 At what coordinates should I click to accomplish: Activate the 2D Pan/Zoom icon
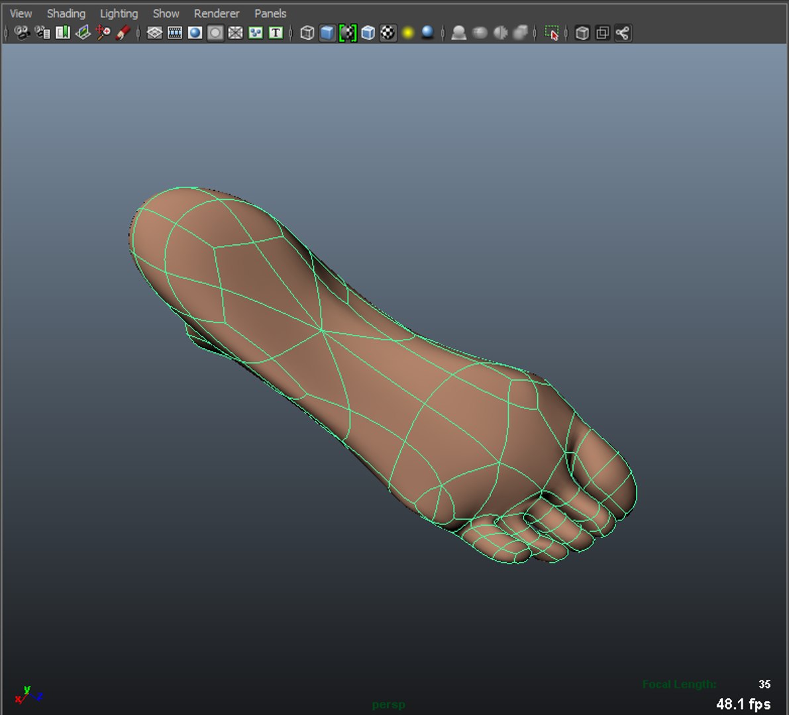click(103, 33)
